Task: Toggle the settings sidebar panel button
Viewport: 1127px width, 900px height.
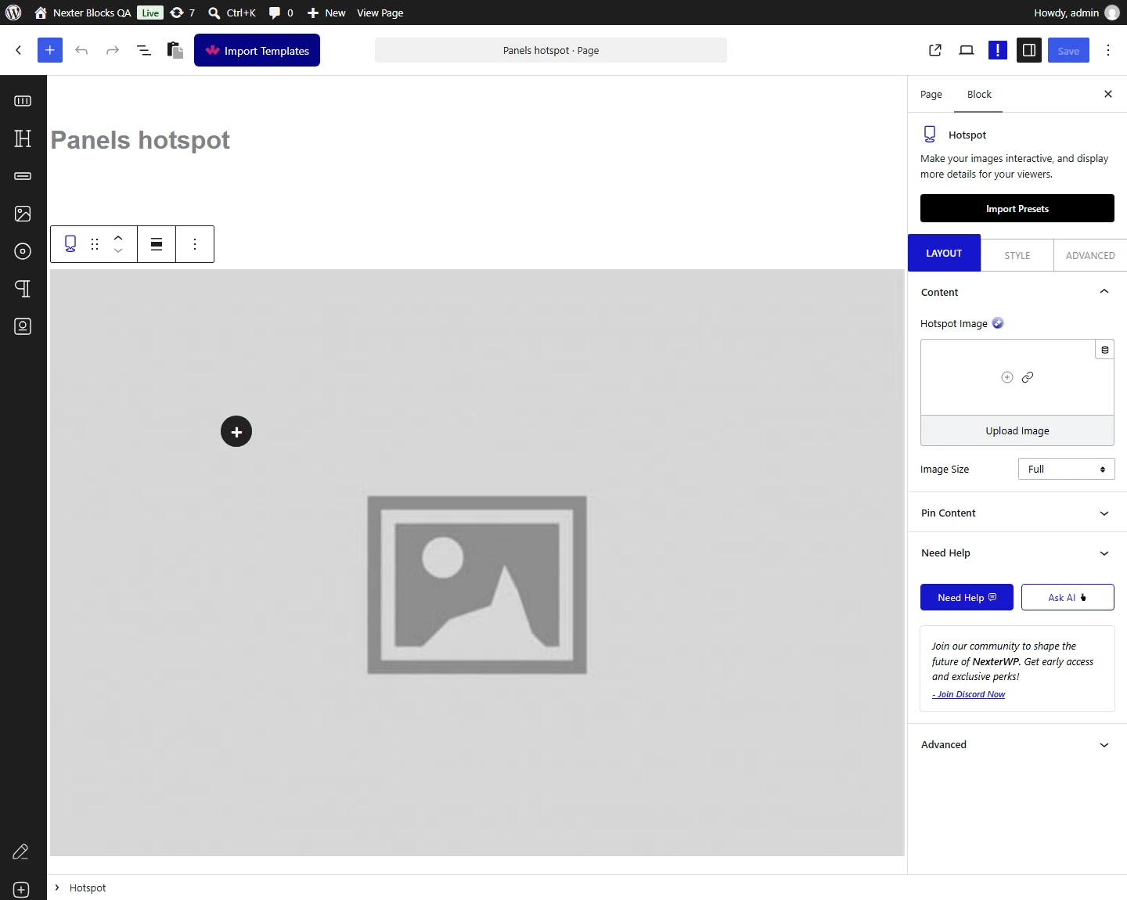Action: (1029, 50)
